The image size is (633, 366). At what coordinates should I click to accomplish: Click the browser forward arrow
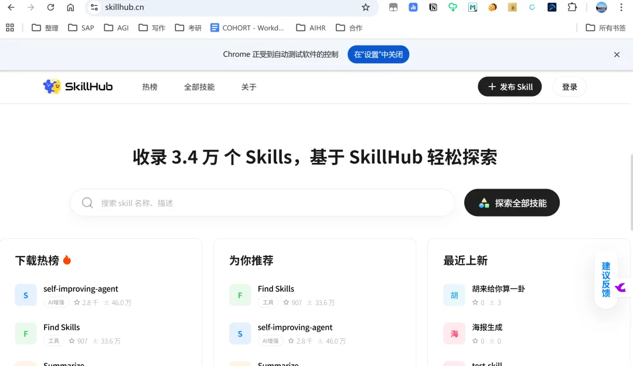pos(30,7)
